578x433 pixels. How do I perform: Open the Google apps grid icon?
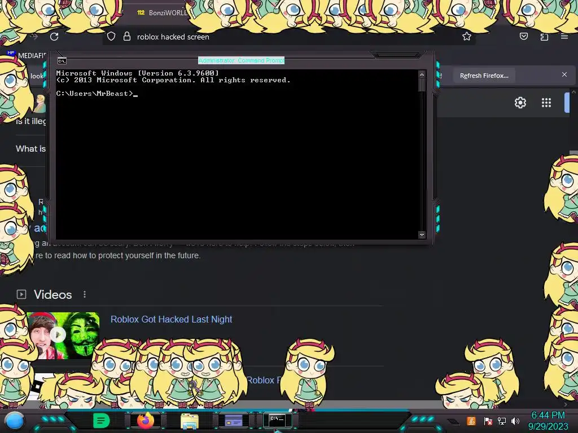[x=546, y=103]
